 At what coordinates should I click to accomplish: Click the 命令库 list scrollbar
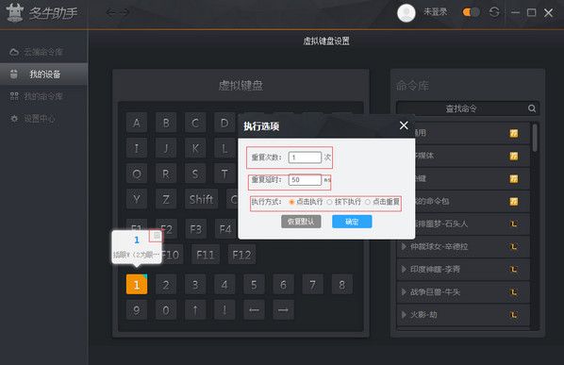click(x=535, y=138)
